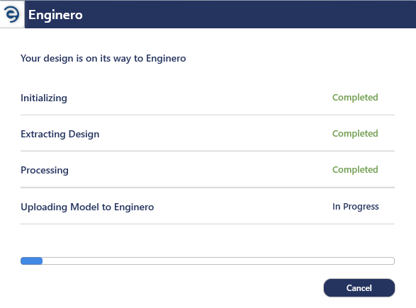Click the separator line below Initializing

pyautogui.click(x=208, y=115)
